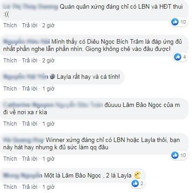Click Thích under Layla rất hay comment
Viewport: 195px width, 193px height.
tap(10, 88)
